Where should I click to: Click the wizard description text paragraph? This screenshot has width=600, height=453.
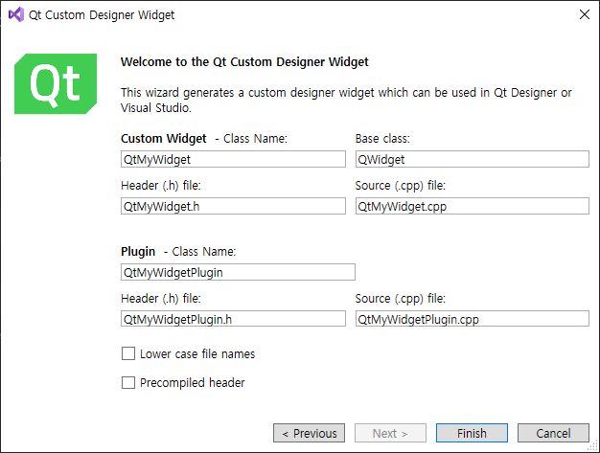coord(346,101)
